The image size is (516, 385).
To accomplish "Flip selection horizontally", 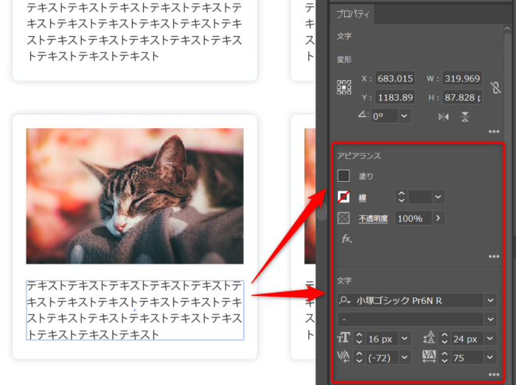I will coord(444,116).
